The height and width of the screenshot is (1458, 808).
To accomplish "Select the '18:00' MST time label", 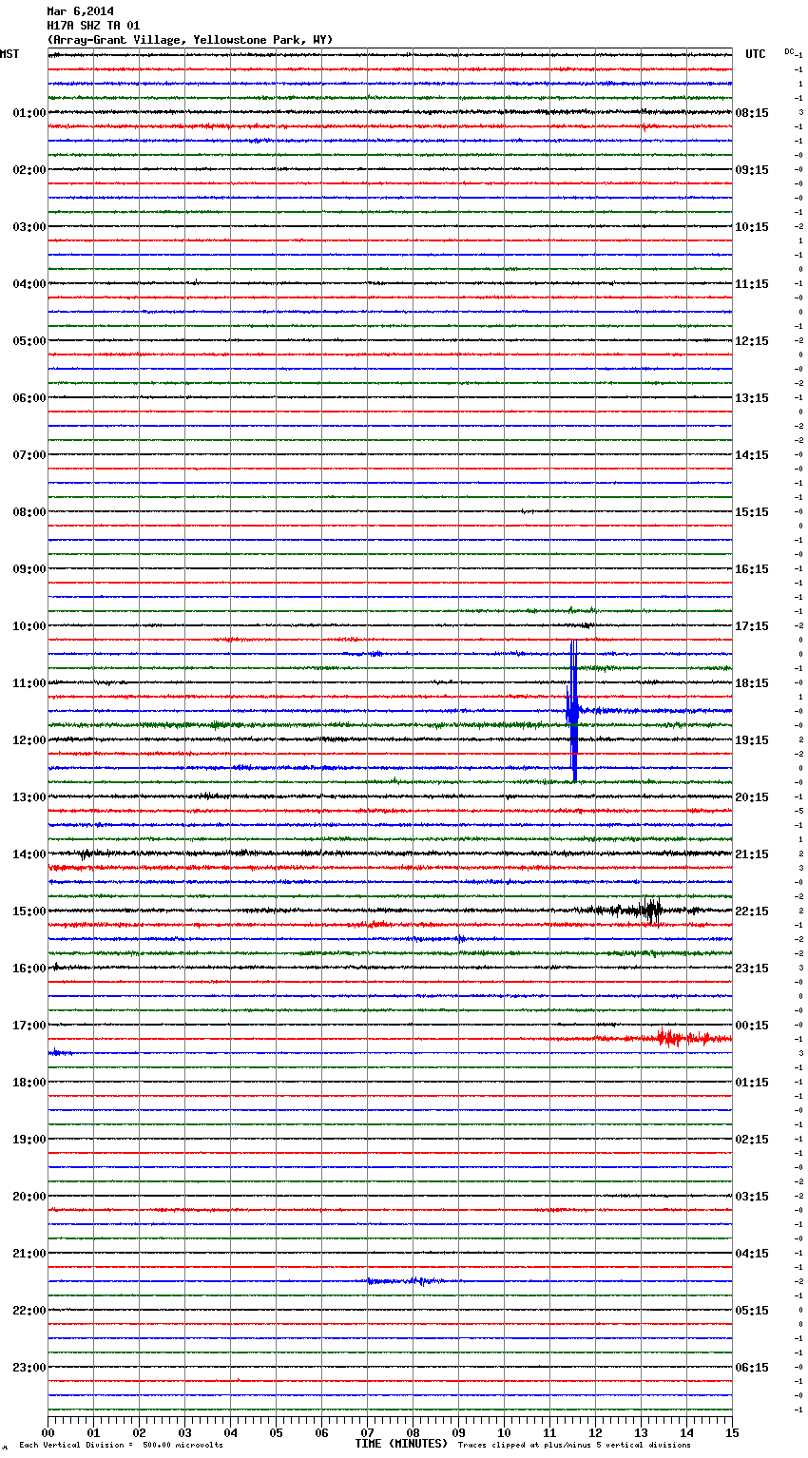I will 29,1083.
